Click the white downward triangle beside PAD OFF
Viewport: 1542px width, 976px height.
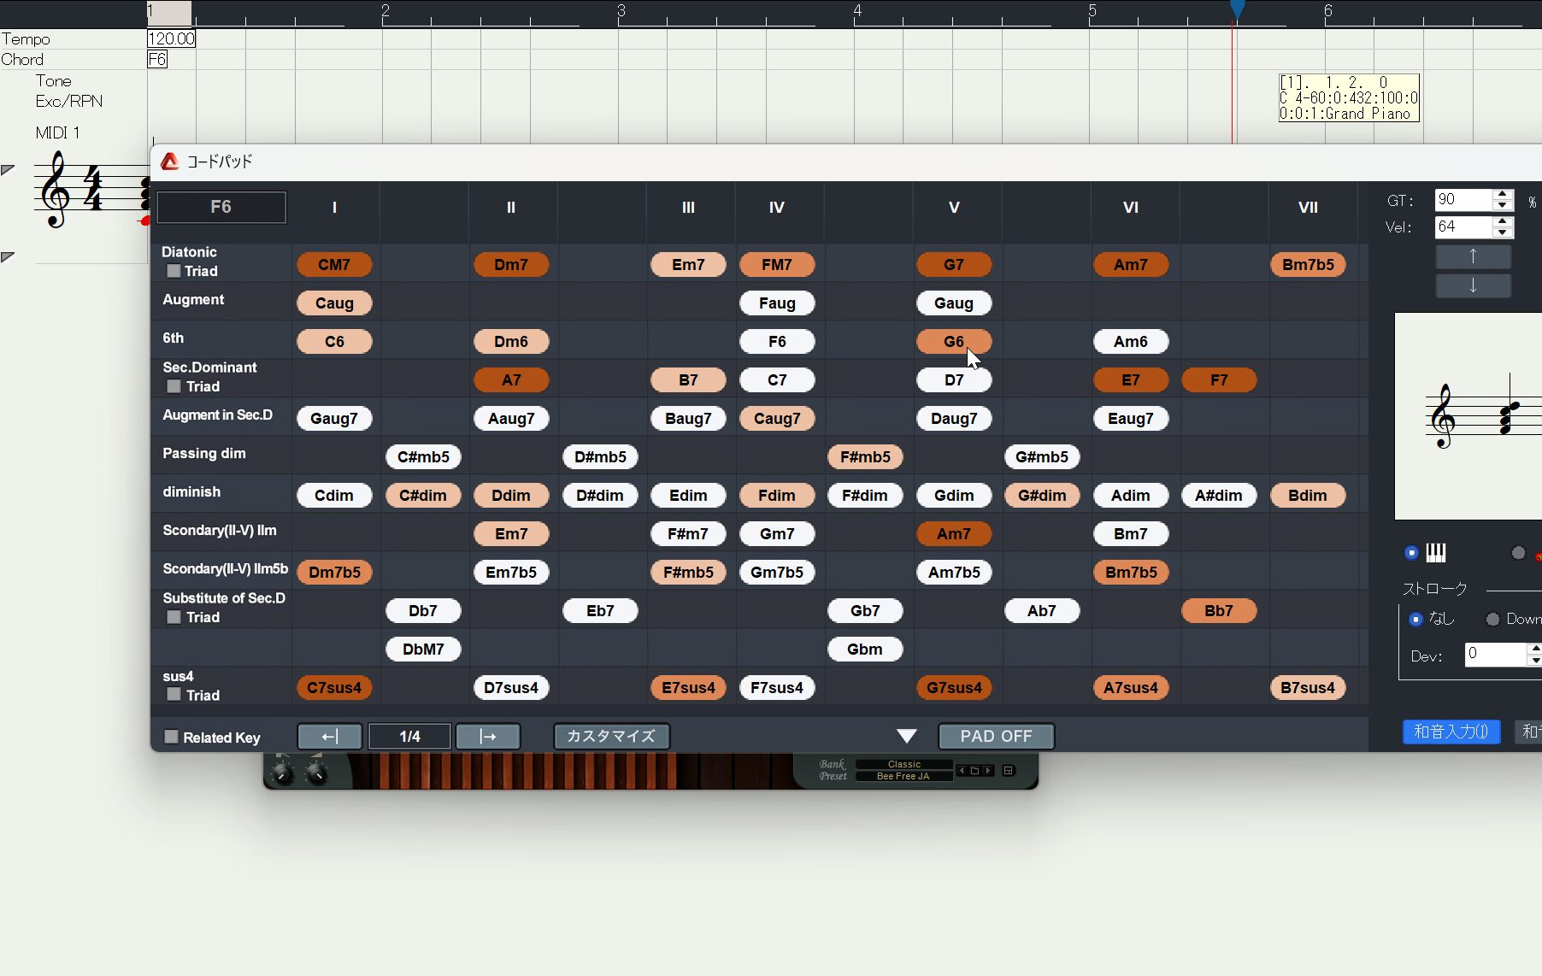tap(906, 736)
